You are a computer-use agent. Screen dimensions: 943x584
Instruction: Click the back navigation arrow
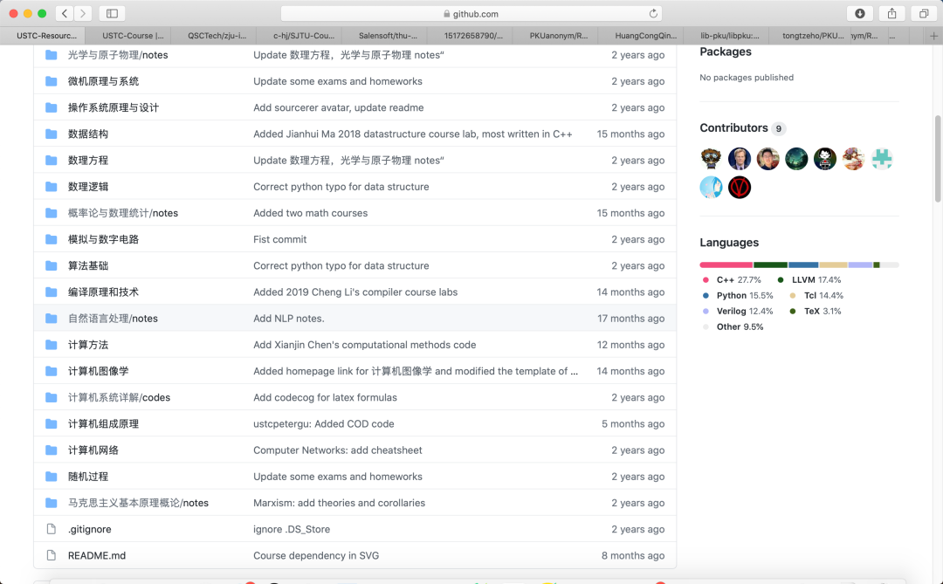tap(65, 13)
